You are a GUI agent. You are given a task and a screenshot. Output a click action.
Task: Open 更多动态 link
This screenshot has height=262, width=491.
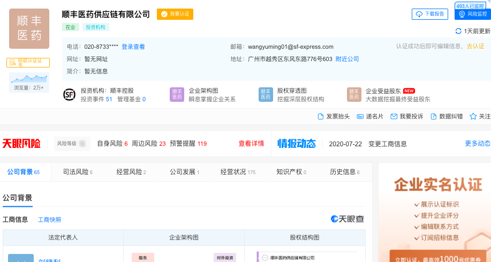pos(478,143)
